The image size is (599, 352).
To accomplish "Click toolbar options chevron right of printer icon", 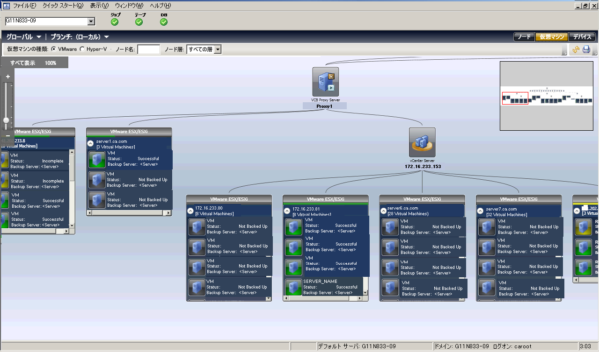I will [595, 51].
